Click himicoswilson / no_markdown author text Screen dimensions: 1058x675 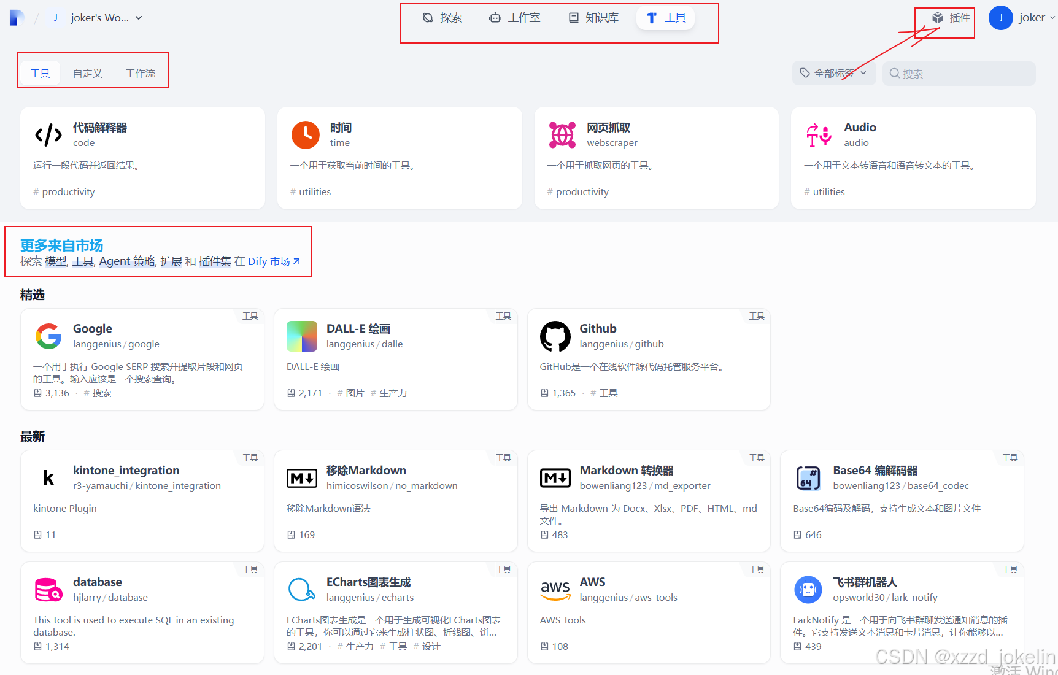(392, 485)
